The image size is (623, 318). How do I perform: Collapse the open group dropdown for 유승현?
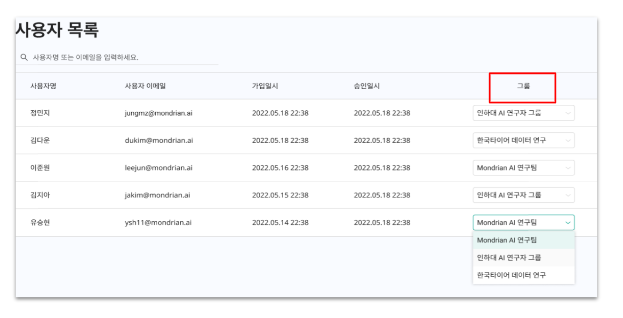tap(523, 223)
